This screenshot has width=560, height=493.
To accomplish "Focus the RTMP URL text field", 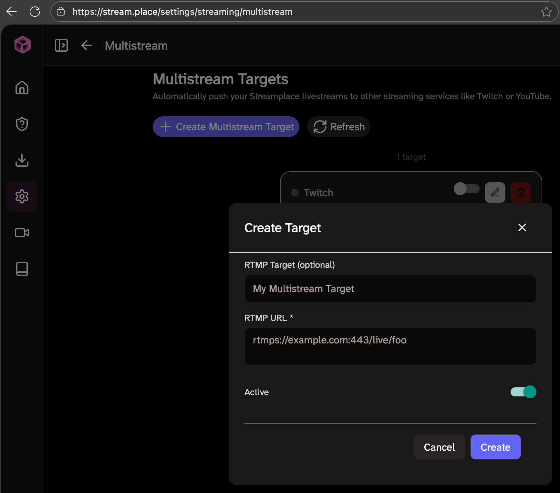I will click(390, 347).
